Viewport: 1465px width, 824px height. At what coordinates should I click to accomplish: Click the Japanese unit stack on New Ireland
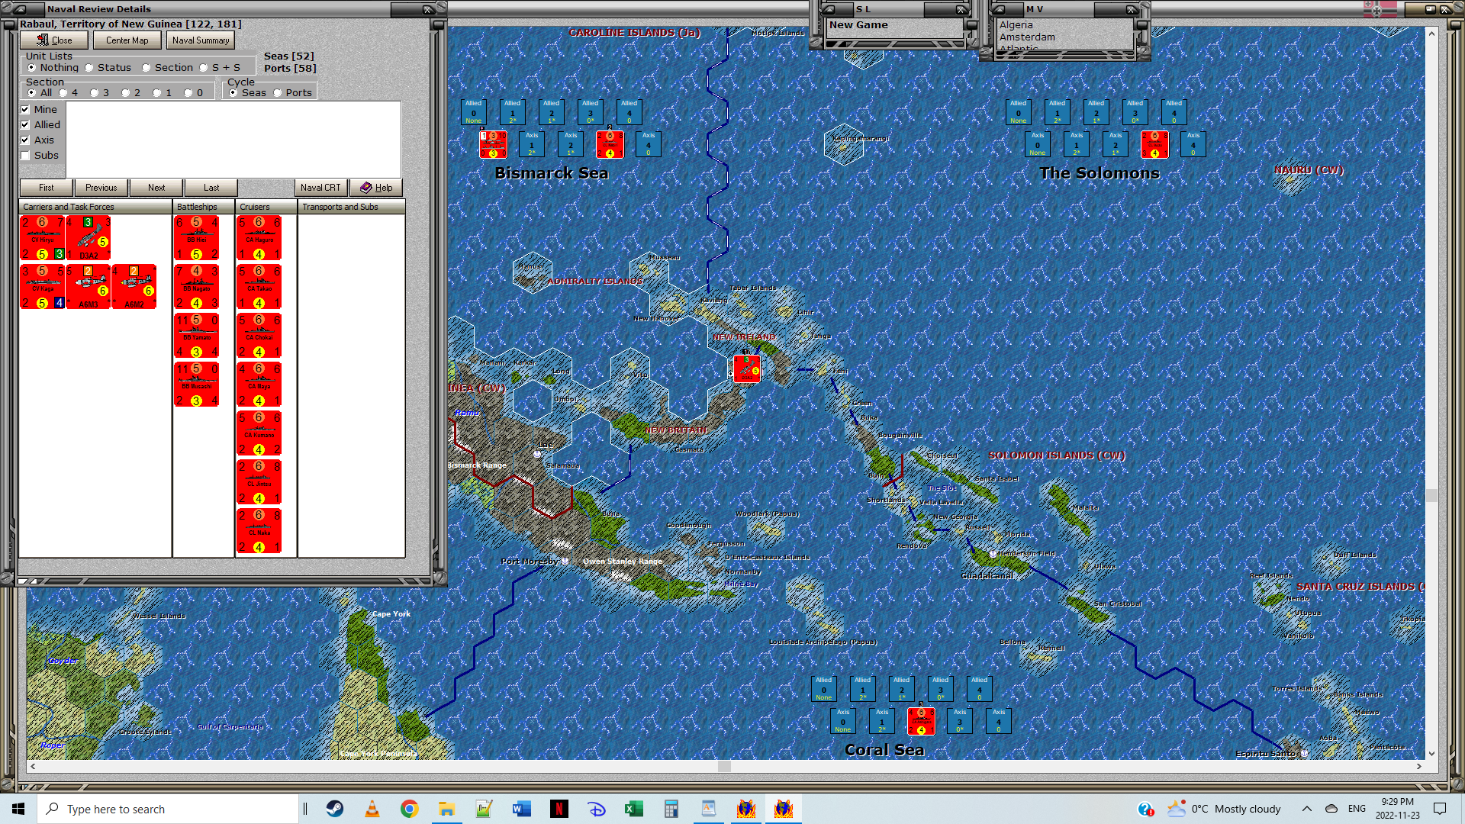[746, 369]
